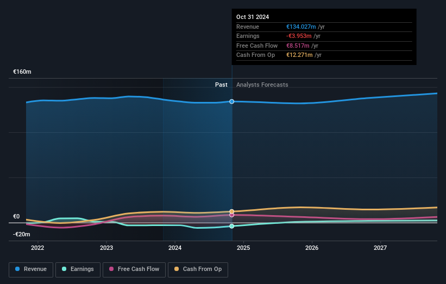The width and height of the screenshot is (446, 284).
Task: Click the Oct 31 2024 tooltip date
Action: click(253, 17)
